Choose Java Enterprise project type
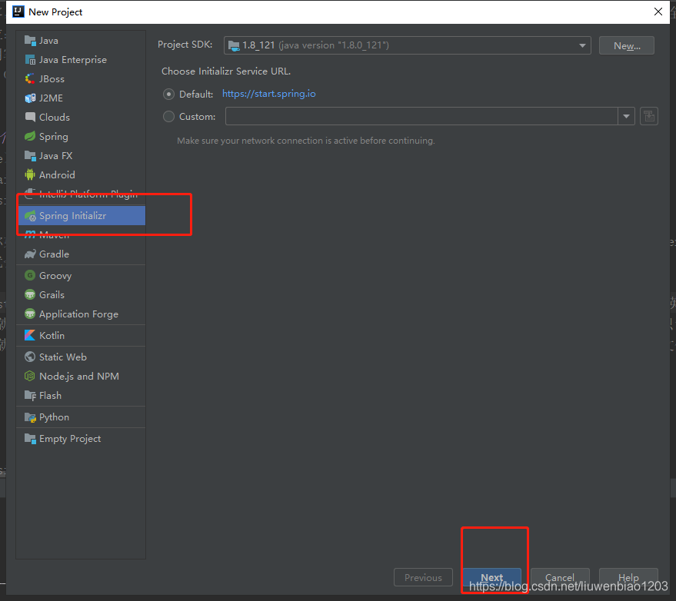Viewport: 676px width, 601px height. tap(81, 59)
